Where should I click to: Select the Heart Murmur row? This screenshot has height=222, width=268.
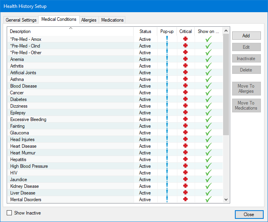click(x=22, y=153)
